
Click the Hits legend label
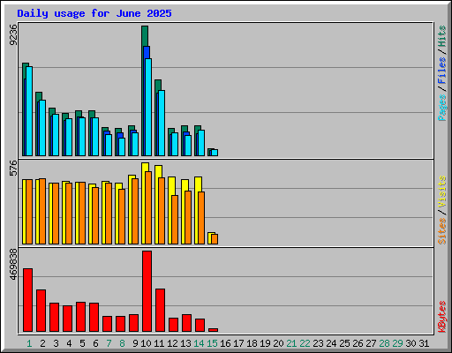point(441,36)
